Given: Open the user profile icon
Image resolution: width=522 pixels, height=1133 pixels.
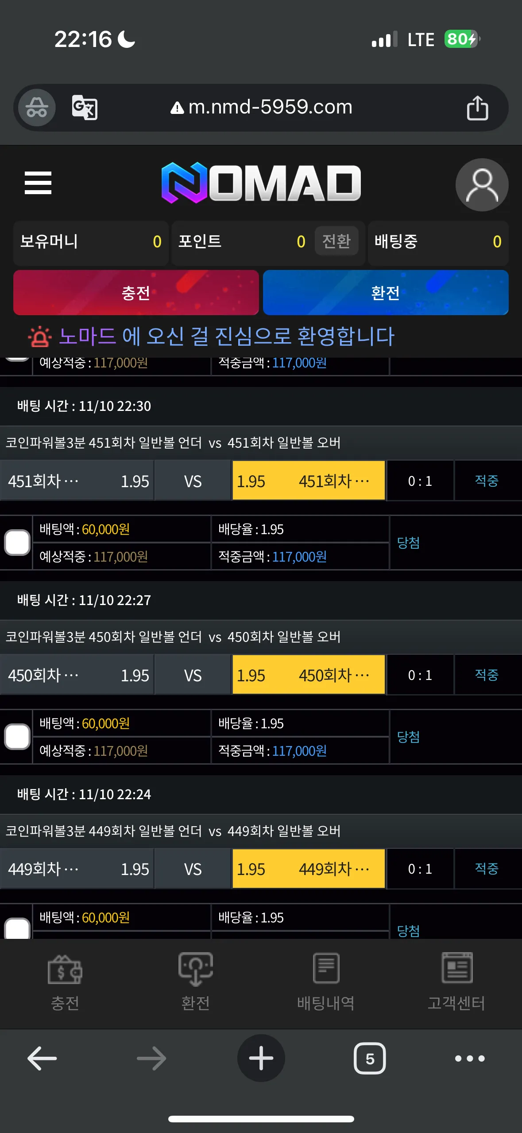Looking at the screenshot, I should [482, 185].
